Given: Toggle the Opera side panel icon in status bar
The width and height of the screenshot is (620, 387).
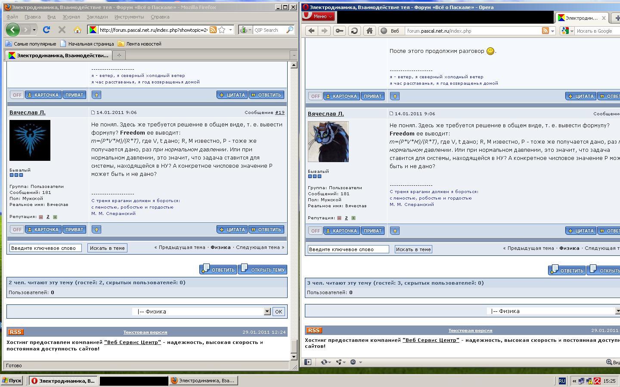Looking at the screenshot, I should 308,362.
